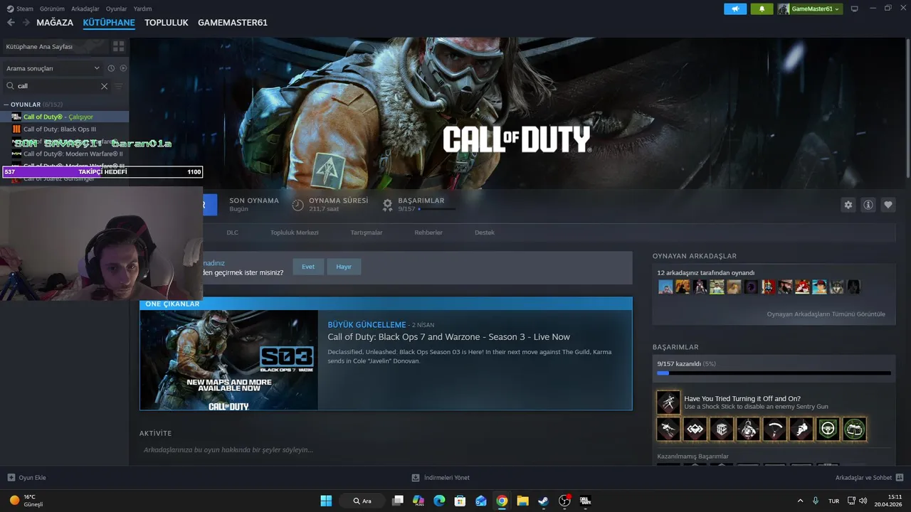This screenshot has height=512, width=911.
Task: Click the achievements gear-ribbon icon near BAŞARIMLAR
Action: coord(387,205)
